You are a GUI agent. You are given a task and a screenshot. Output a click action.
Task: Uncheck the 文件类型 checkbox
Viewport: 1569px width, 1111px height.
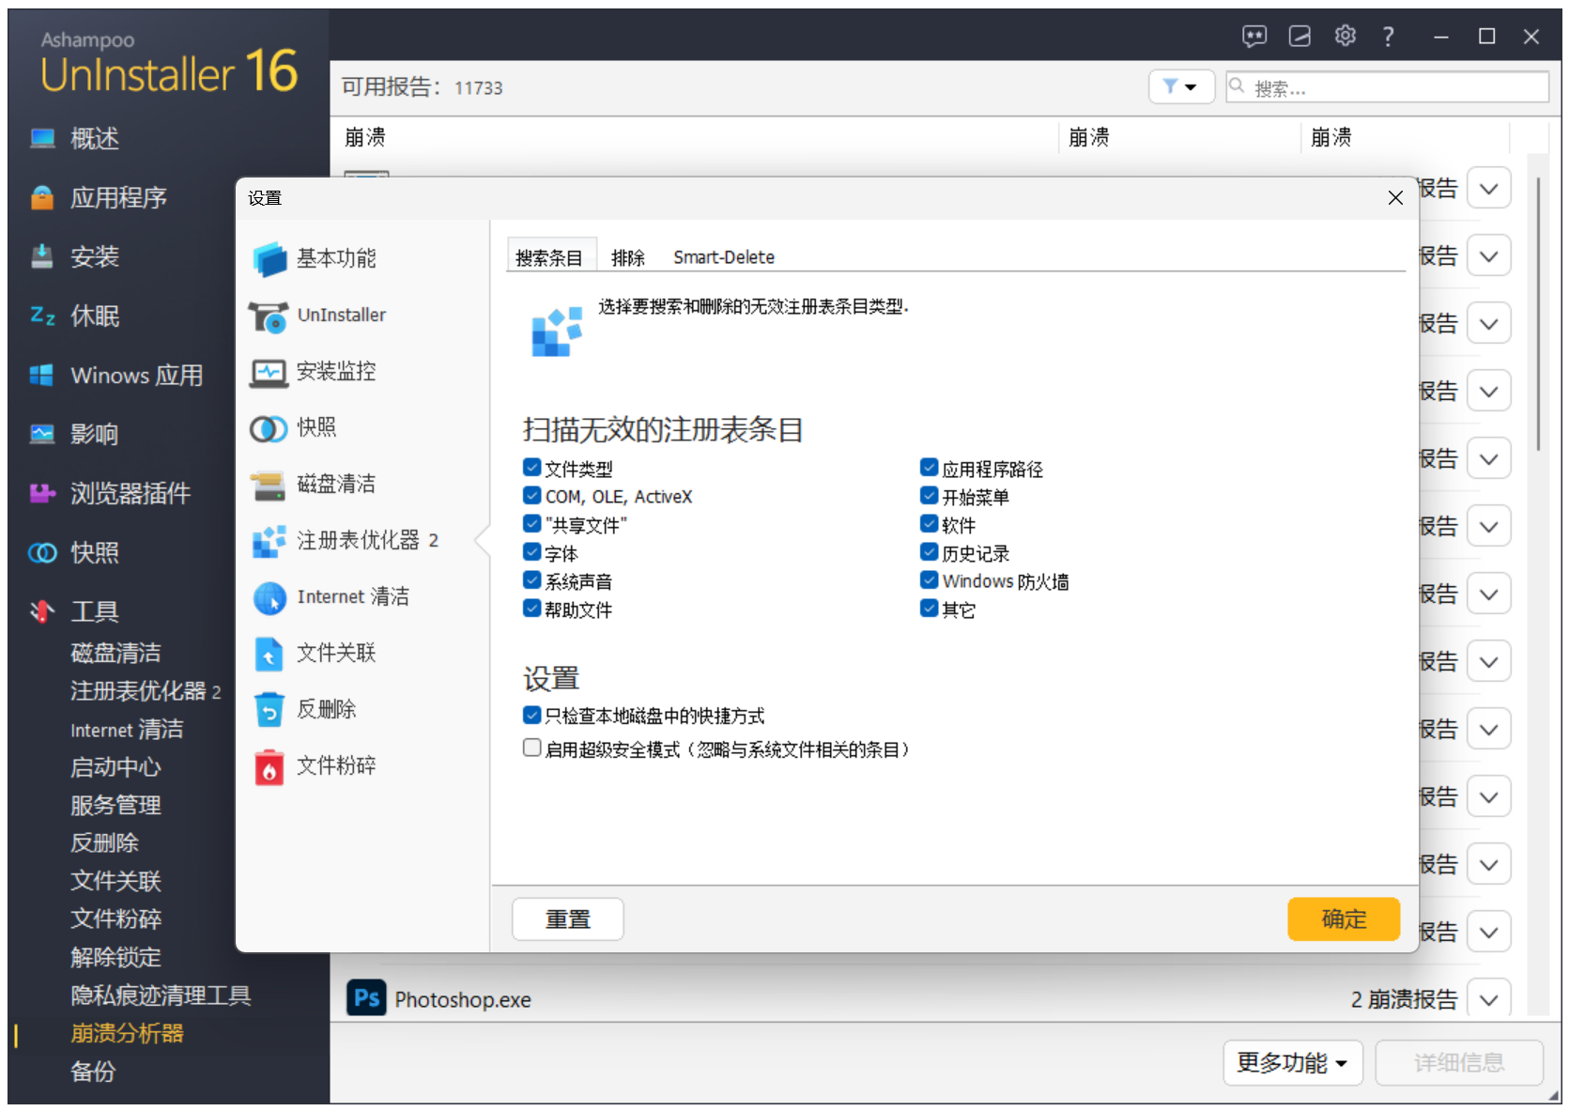pos(532,468)
